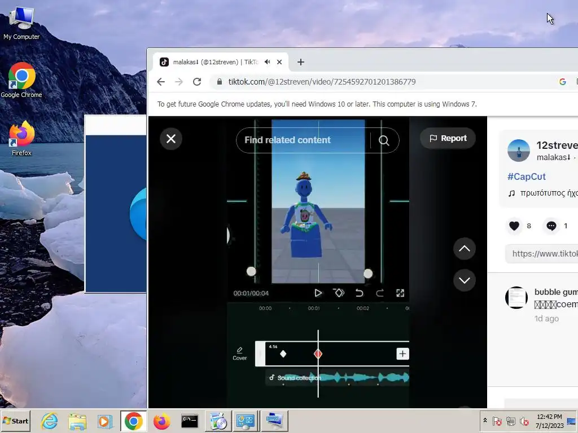
Task: Open Windows Explorer folder in taskbar
Action: click(77, 421)
